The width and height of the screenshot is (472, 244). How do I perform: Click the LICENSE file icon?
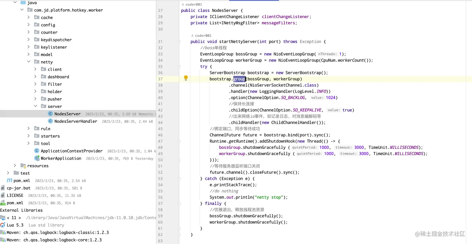pos(3,195)
